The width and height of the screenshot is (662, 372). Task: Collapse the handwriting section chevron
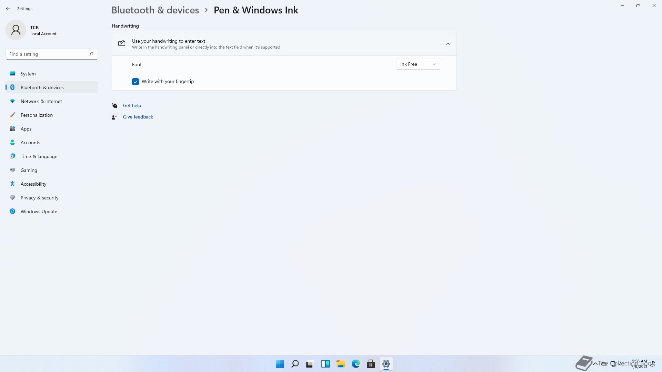448,44
